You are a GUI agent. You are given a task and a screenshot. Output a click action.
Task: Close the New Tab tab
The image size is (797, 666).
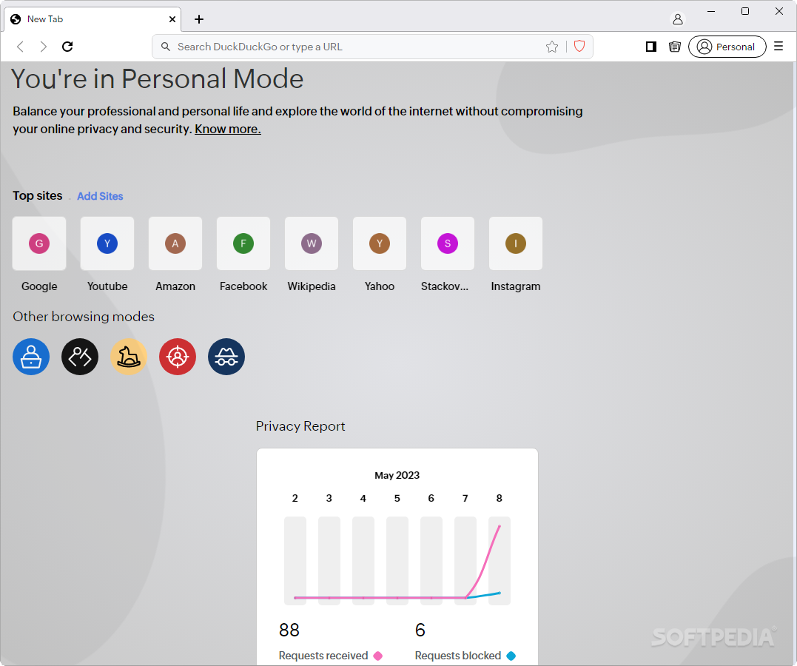[x=172, y=19]
